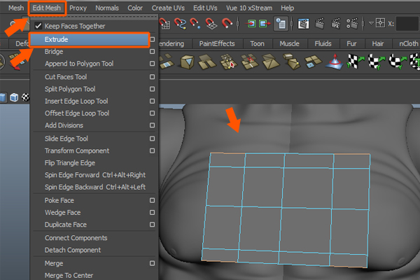
Task: Switch to the Fluids shelf tab
Action: pos(323,43)
